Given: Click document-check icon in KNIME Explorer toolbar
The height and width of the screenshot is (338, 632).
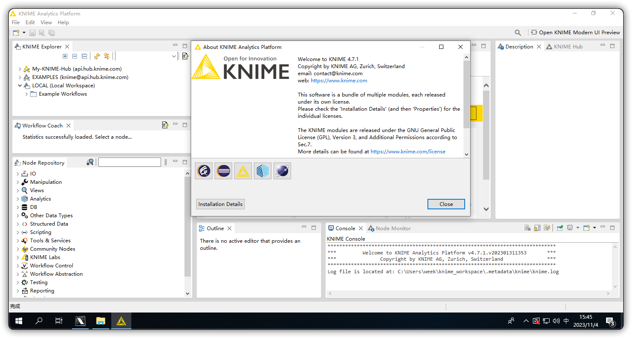Looking at the screenshot, I should 186,56.
